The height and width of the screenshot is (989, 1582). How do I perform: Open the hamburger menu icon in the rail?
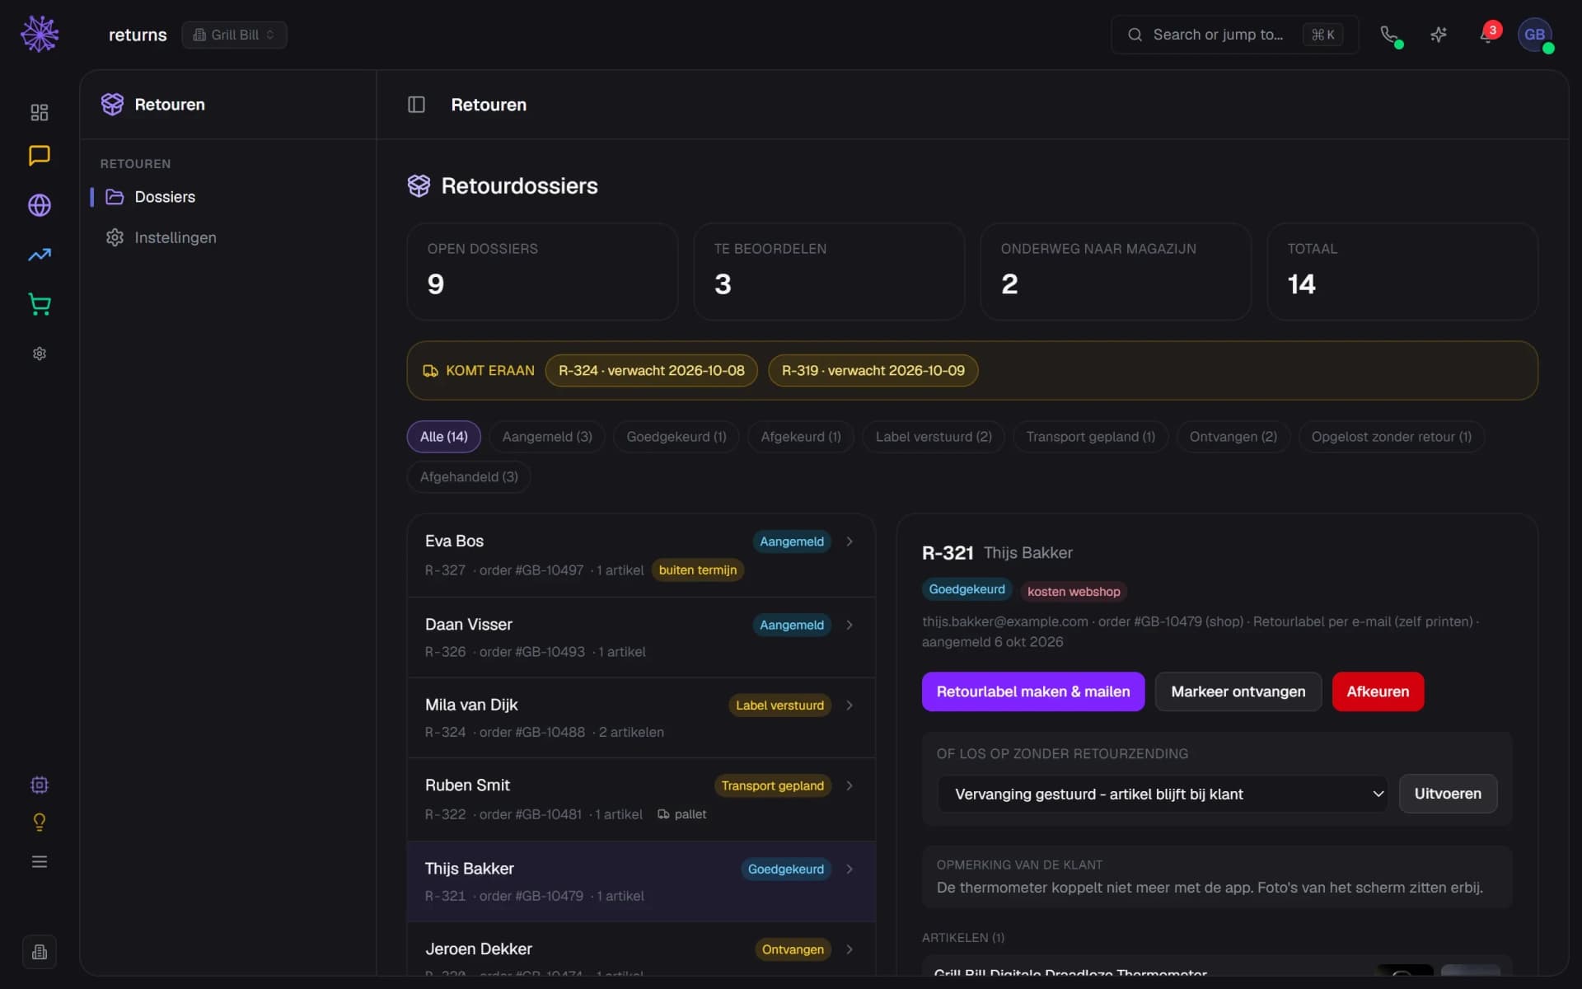40,862
